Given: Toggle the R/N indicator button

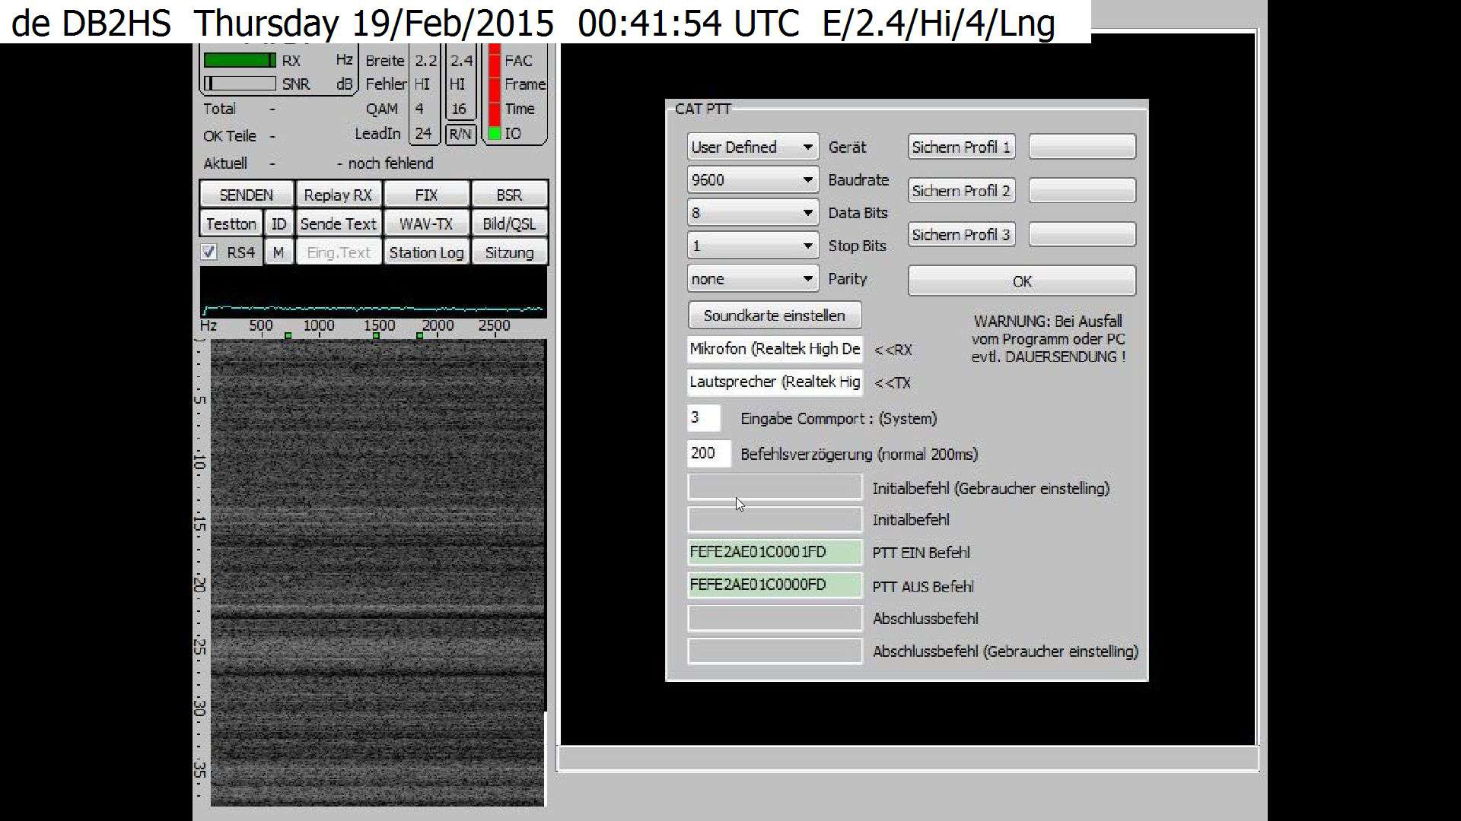Looking at the screenshot, I should point(460,134).
